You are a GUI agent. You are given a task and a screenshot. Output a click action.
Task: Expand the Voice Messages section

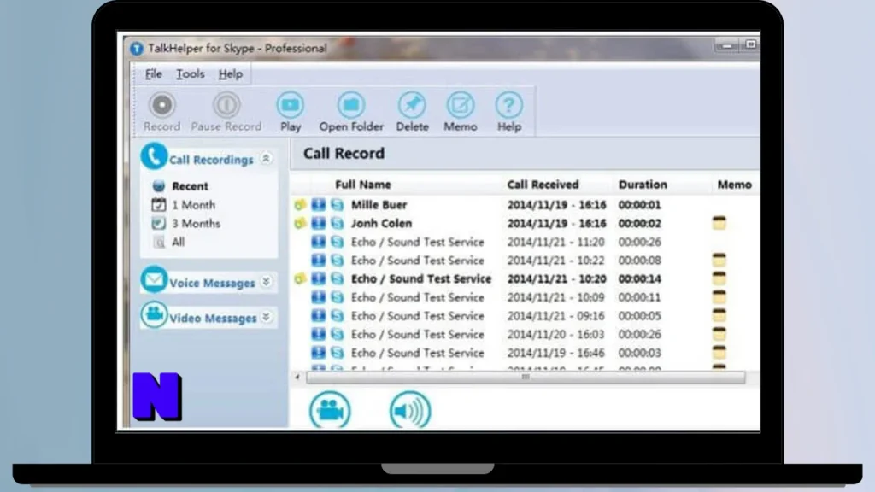267,282
